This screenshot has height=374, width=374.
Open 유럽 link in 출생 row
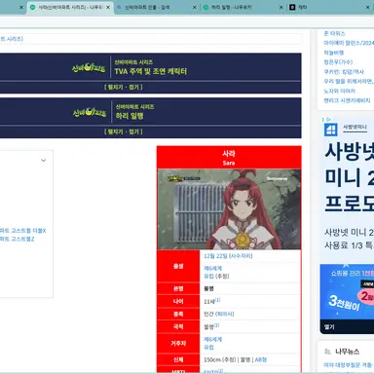(x=208, y=276)
